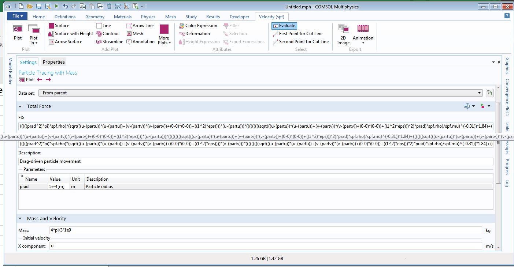The height and width of the screenshot is (267, 514).
Task: Open the More Plots dropdown
Action: (x=164, y=35)
